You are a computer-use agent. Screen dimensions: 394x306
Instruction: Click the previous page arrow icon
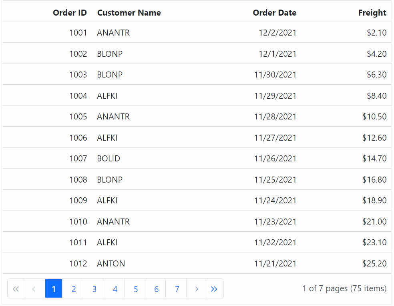coord(34,289)
